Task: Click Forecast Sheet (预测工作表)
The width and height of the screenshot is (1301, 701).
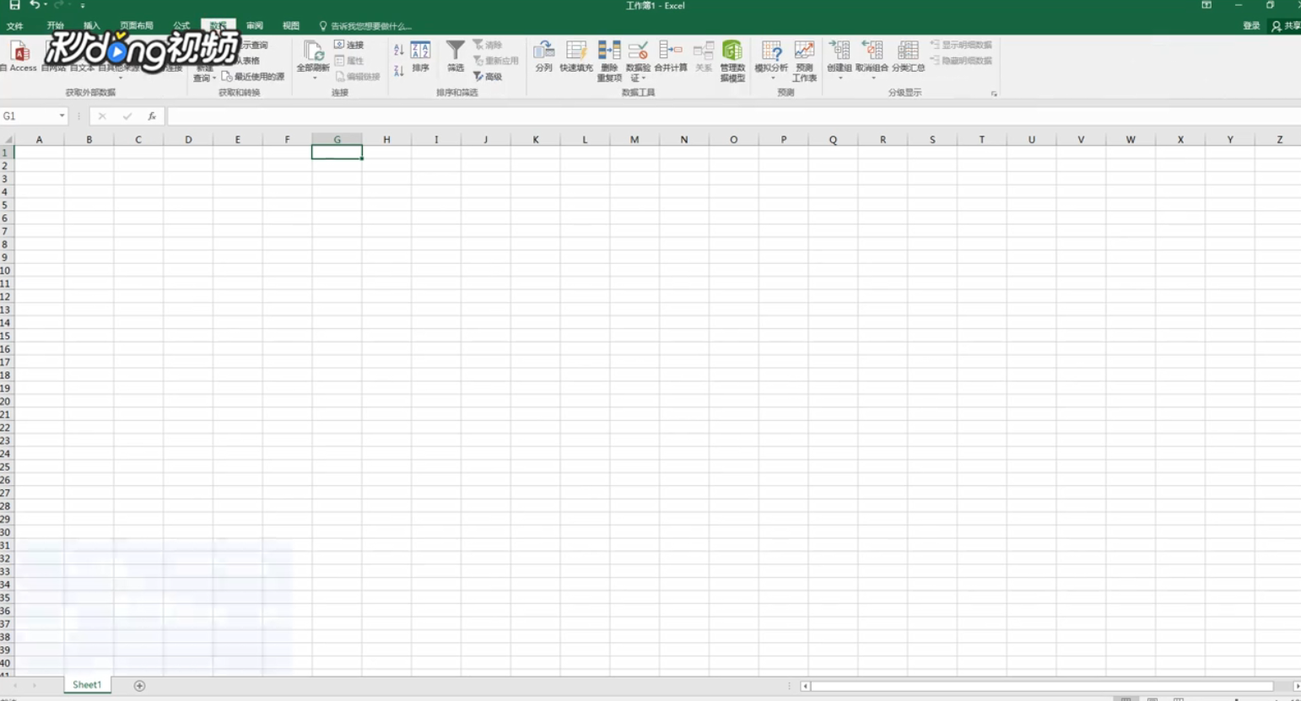Action: [804, 61]
